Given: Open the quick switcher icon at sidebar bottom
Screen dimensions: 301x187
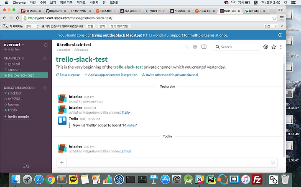Looking at the screenshot, I should pyautogui.click(x=26, y=166).
